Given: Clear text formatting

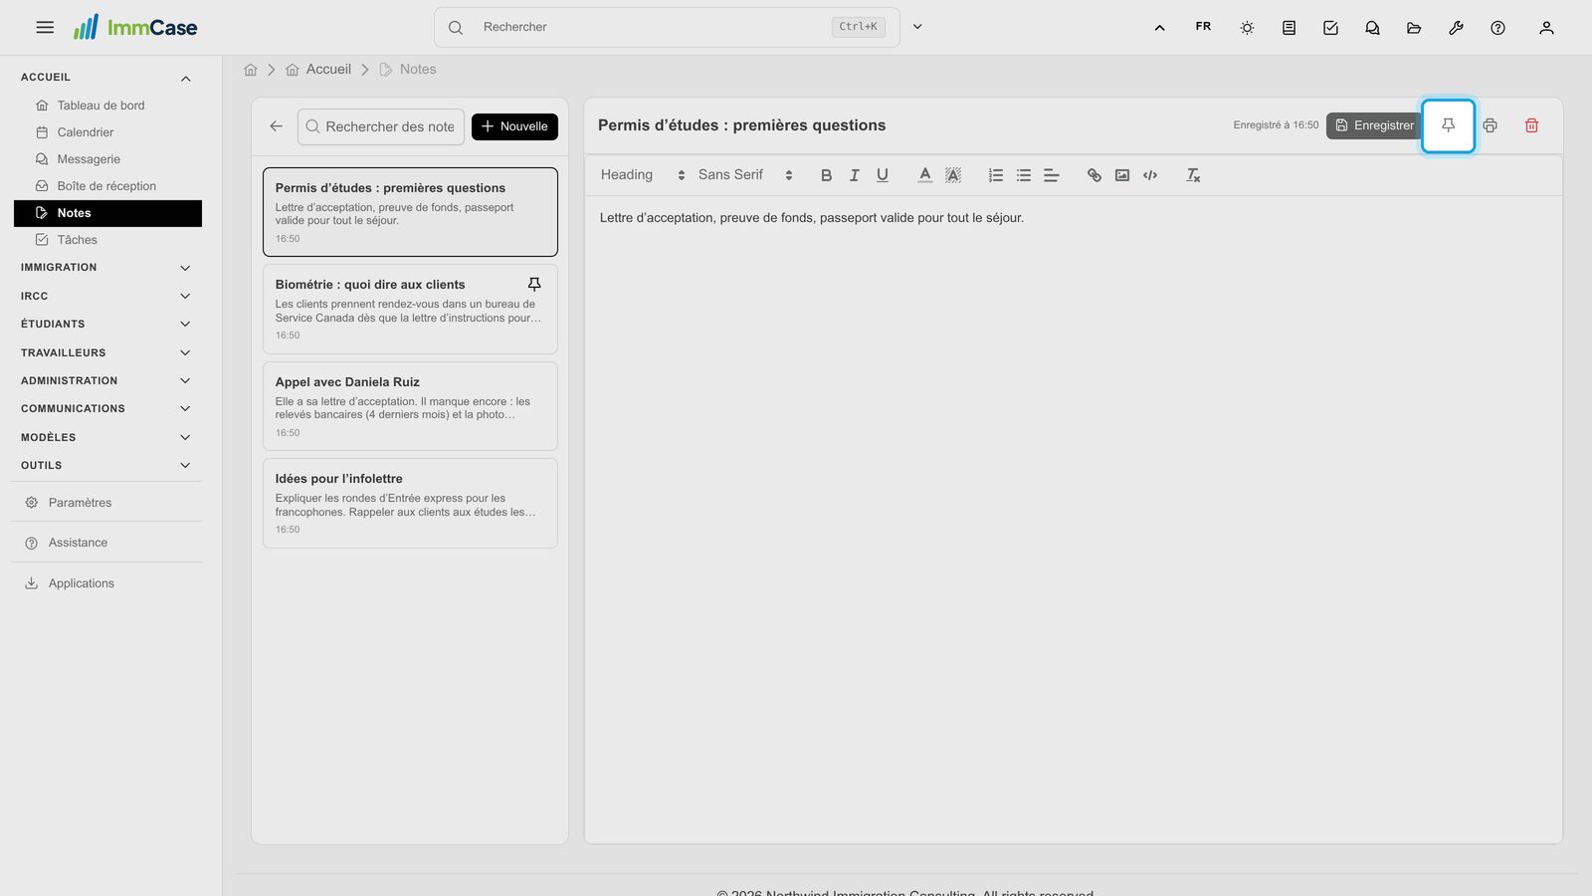Looking at the screenshot, I should click(1192, 175).
